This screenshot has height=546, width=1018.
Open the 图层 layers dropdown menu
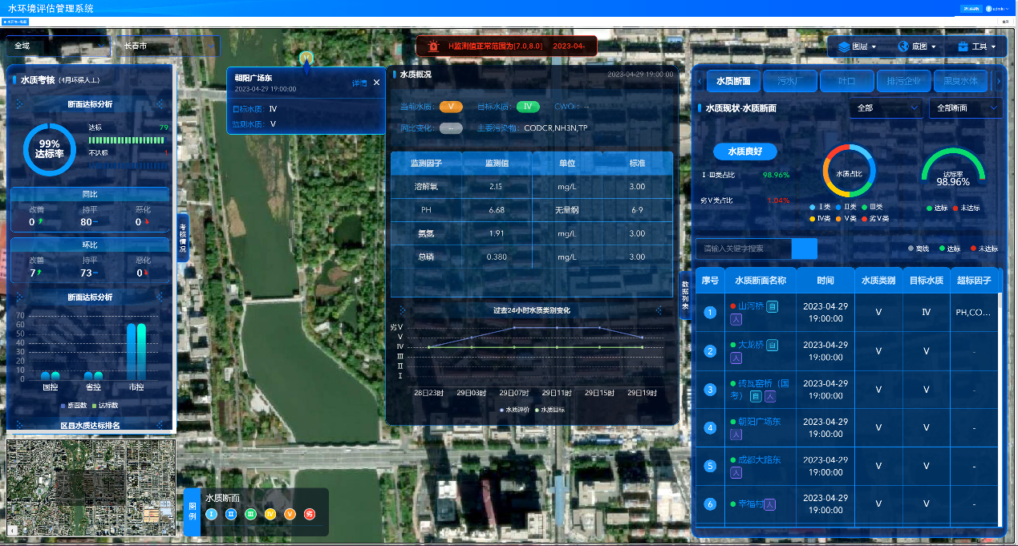tap(857, 47)
